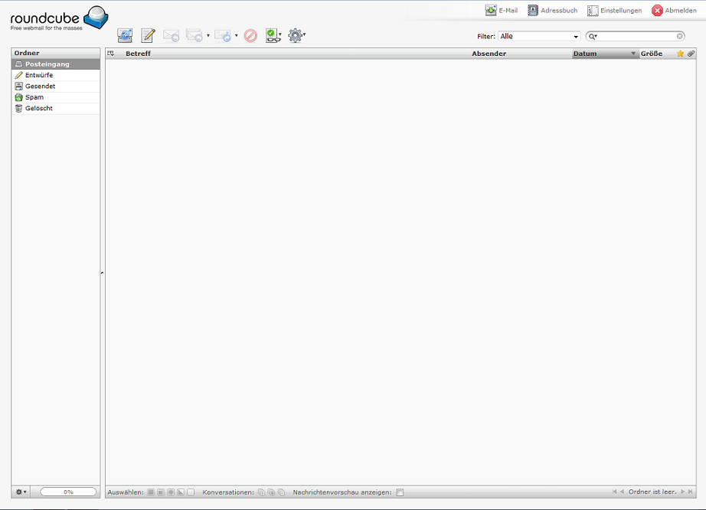Open the Filter dropdown showing Alle
Screen dimensions: 706x510
pyautogui.click(x=539, y=36)
